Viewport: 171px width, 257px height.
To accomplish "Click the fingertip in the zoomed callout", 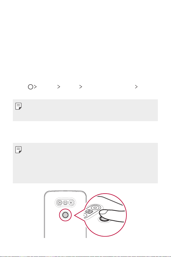I will 104,212.
